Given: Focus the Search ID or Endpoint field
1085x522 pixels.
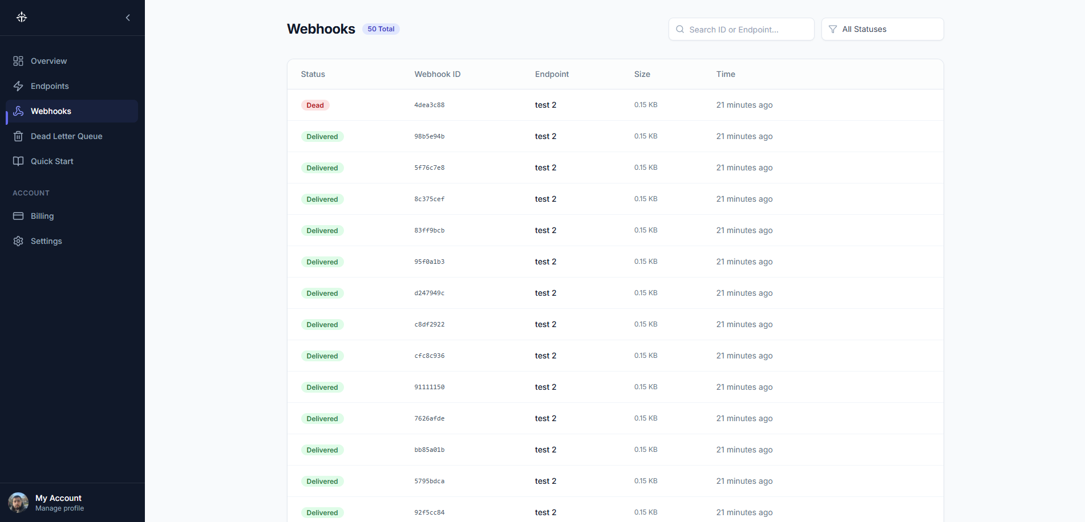Looking at the screenshot, I should coord(741,29).
